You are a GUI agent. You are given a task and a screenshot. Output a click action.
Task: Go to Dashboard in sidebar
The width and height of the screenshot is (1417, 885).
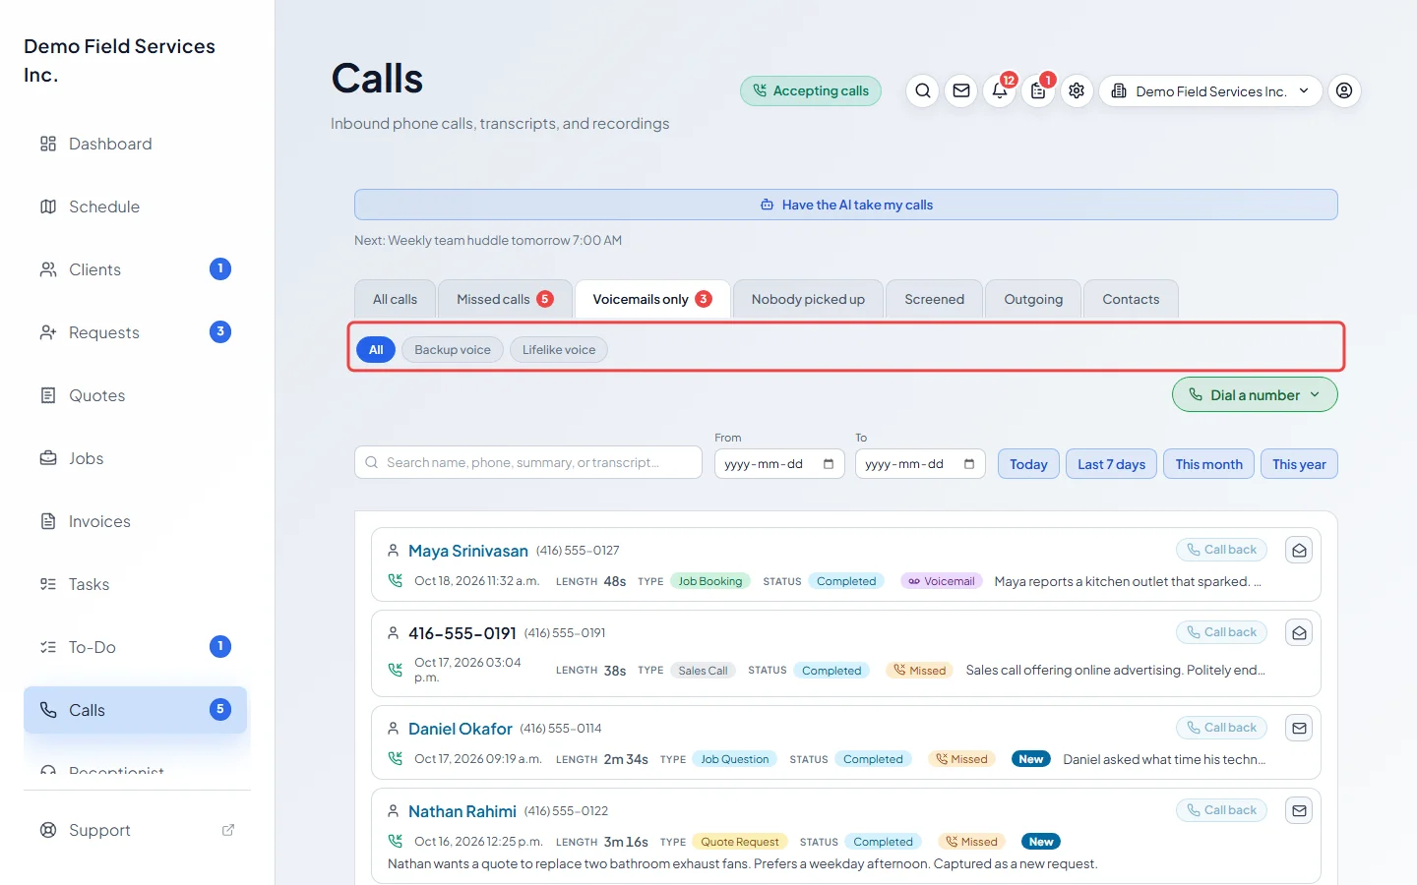point(136,144)
